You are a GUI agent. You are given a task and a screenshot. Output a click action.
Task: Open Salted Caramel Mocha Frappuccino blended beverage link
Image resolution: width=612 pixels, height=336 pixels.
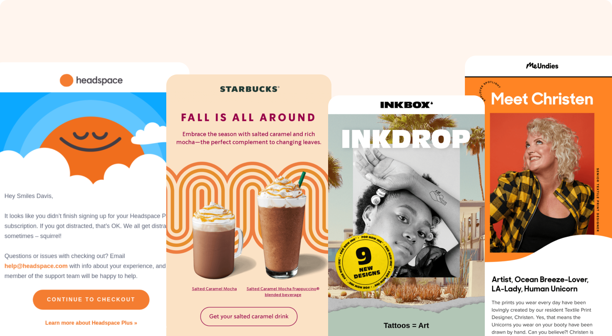pyautogui.click(x=283, y=292)
